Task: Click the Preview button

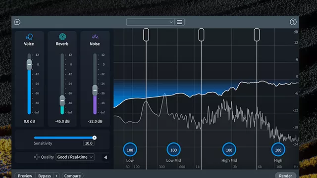Action: (x=25, y=176)
